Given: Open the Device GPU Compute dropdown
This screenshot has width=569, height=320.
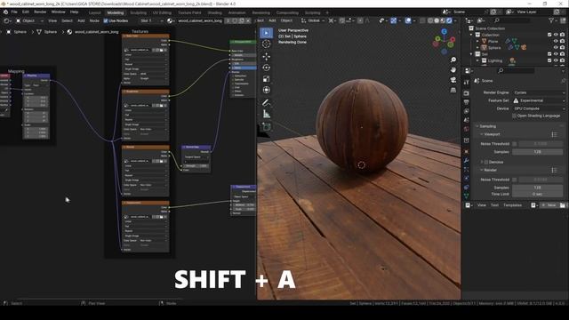Looking at the screenshot, I should 539,108.
